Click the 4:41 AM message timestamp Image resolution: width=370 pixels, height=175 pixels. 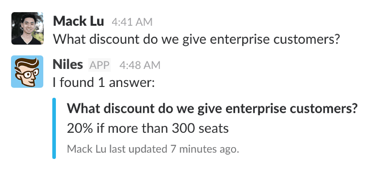coord(132,22)
